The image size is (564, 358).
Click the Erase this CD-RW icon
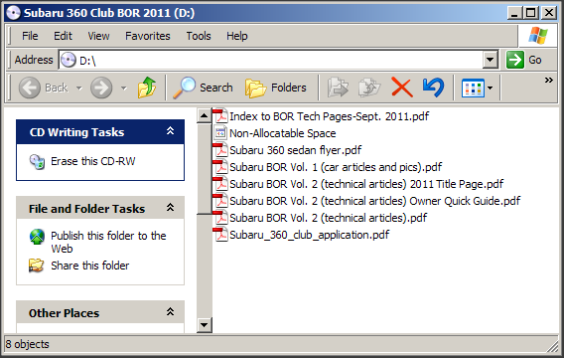(37, 162)
